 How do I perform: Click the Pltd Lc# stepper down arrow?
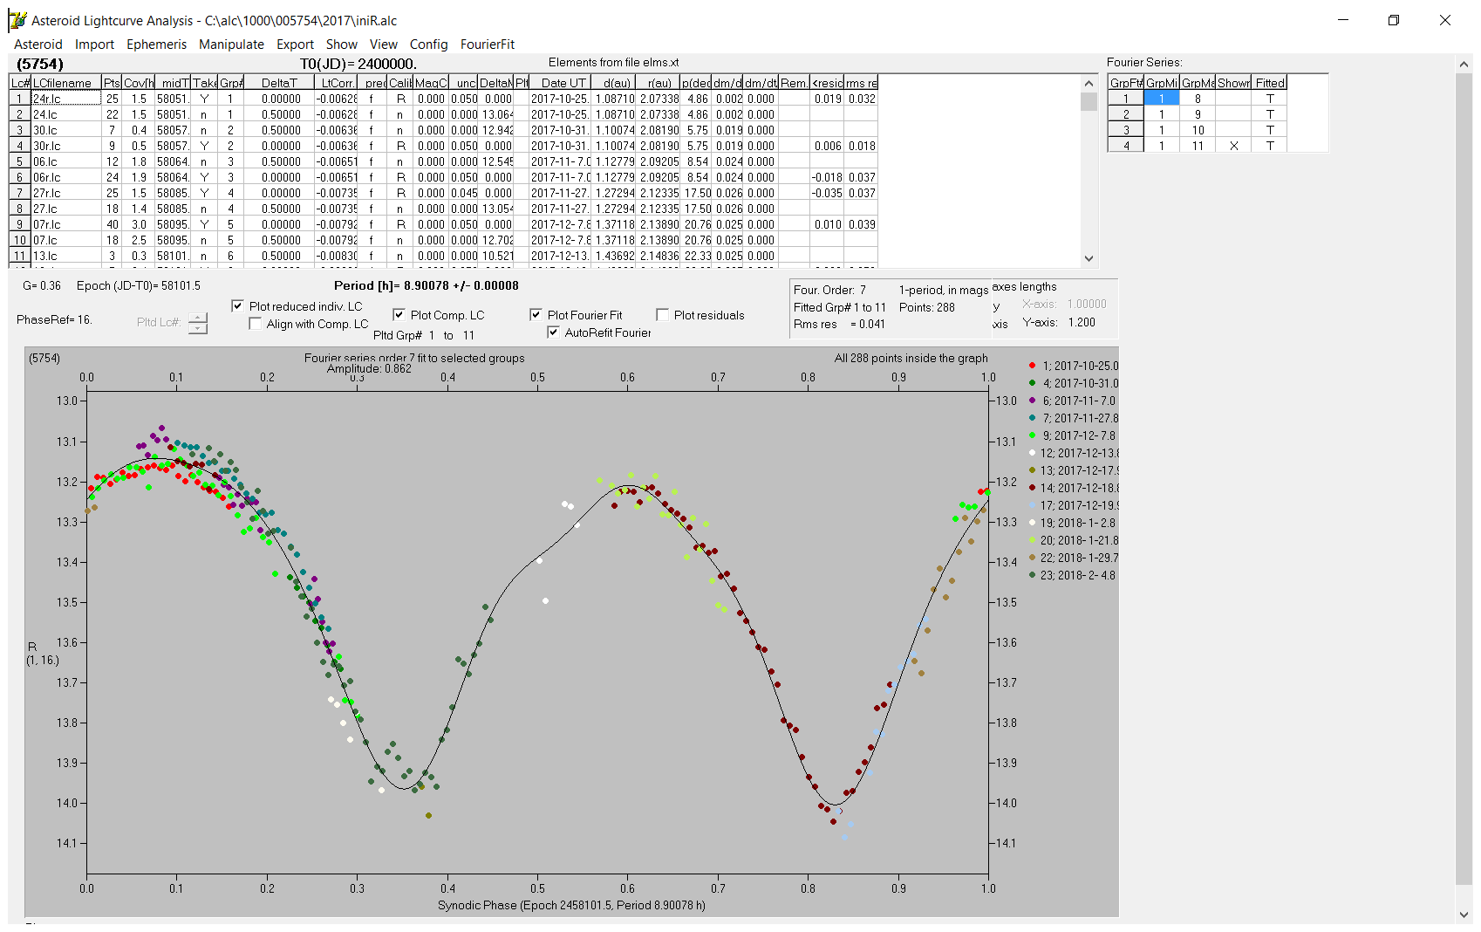[198, 328]
